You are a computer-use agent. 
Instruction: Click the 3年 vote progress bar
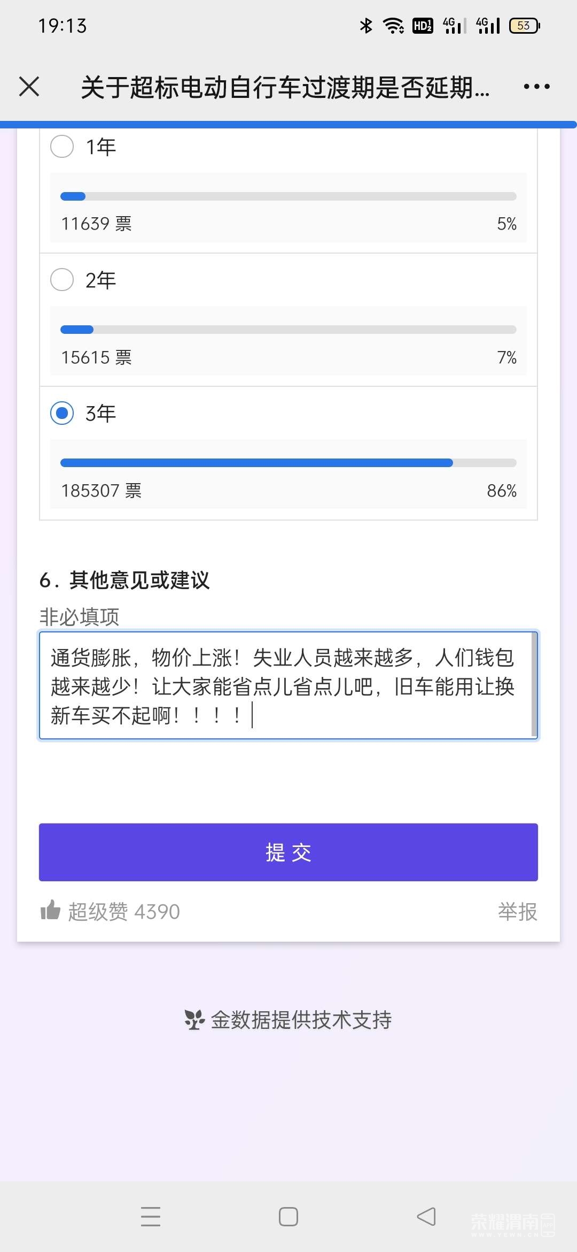point(288,463)
